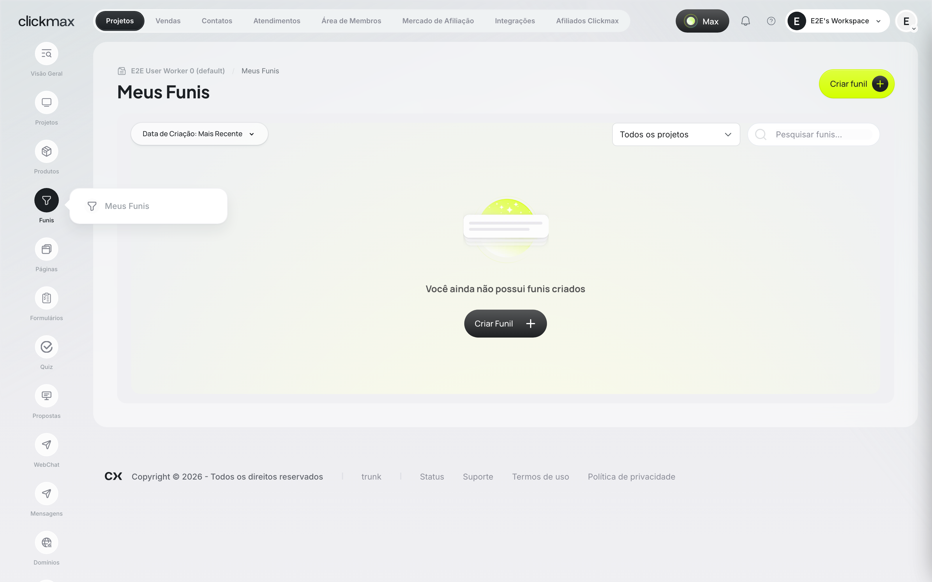Open the Status footer link

click(x=432, y=477)
